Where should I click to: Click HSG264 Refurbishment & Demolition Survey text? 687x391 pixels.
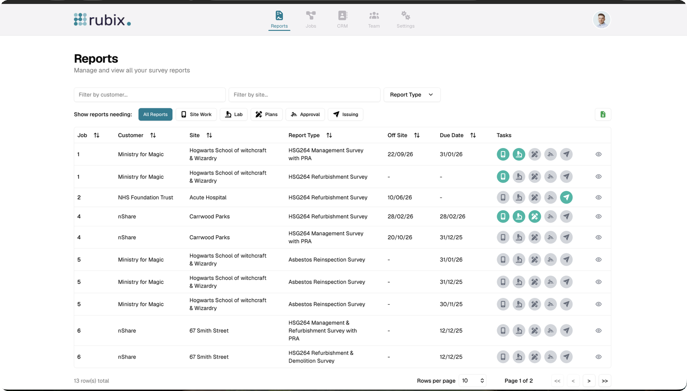tap(321, 357)
